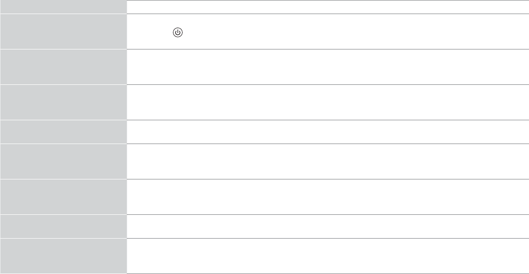Click the white cell in the narrow eighth row
This screenshot has height=274, width=529.
328,226
